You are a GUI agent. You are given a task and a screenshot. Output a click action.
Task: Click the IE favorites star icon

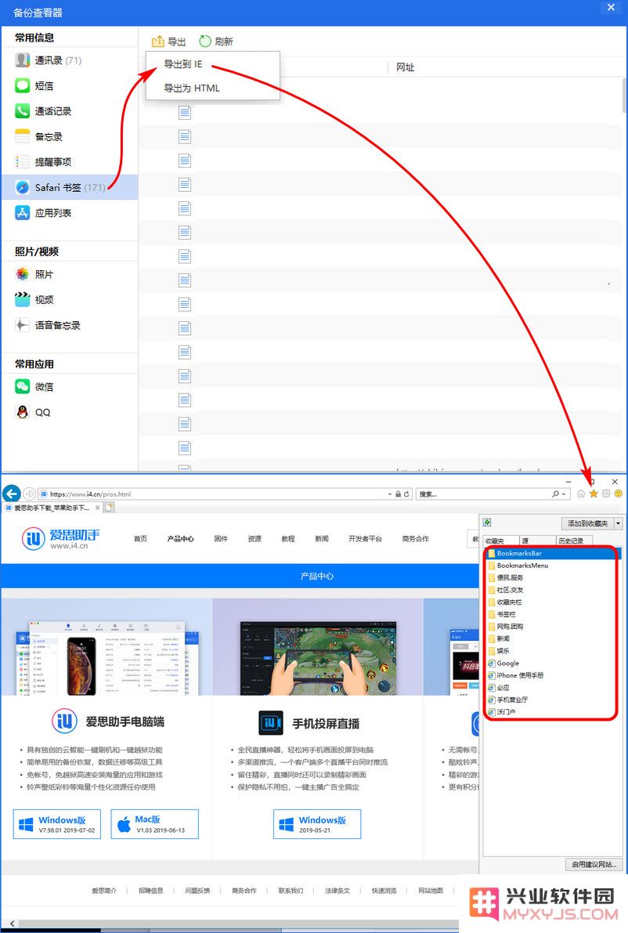point(594,494)
